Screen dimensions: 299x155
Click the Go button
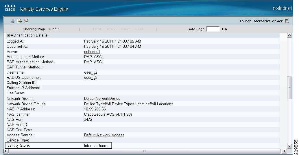[224, 29]
